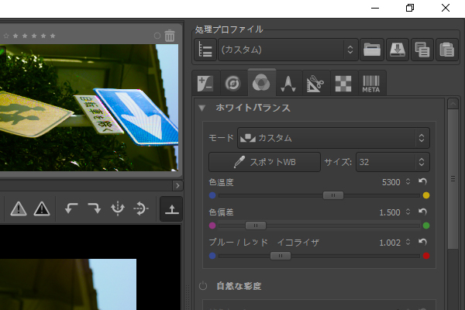Click the green end of 色偏差 slider
This screenshot has width=465, height=310.
[x=426, y=226]
